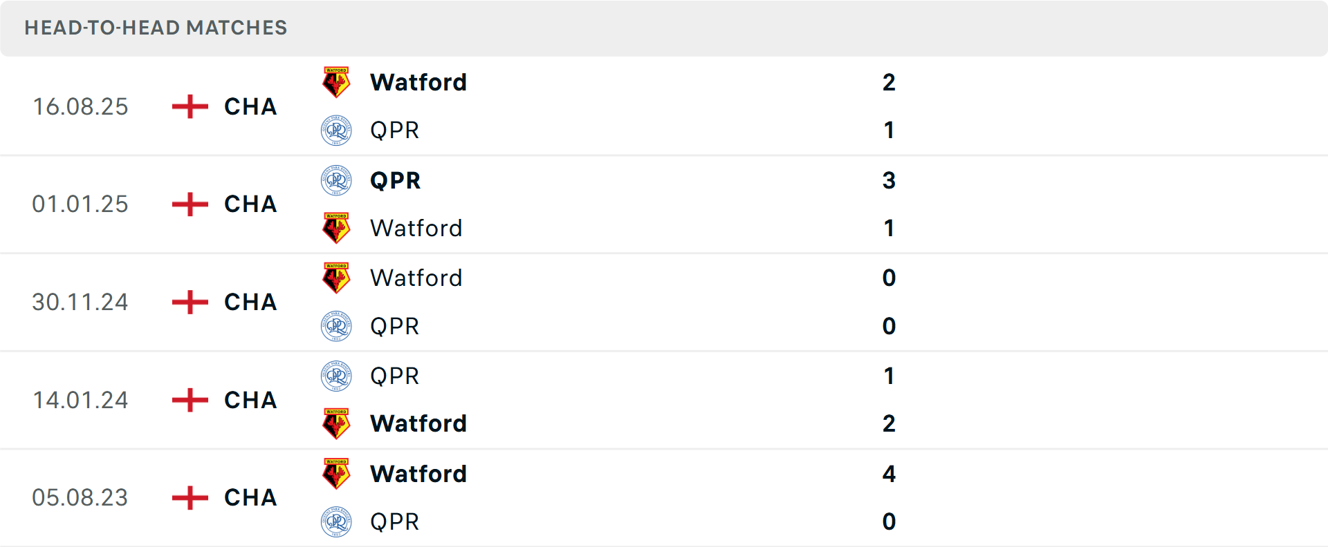The width and height of the screenshot is (1328, 547).
Task: Open the Watford team name in the top row
Action: coord(418,81)
